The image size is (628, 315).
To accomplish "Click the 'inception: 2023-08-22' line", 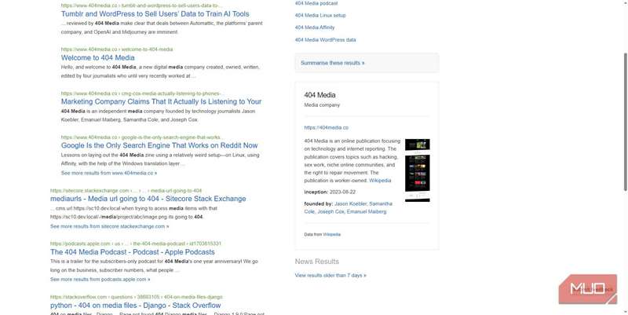I will point(330,192).
